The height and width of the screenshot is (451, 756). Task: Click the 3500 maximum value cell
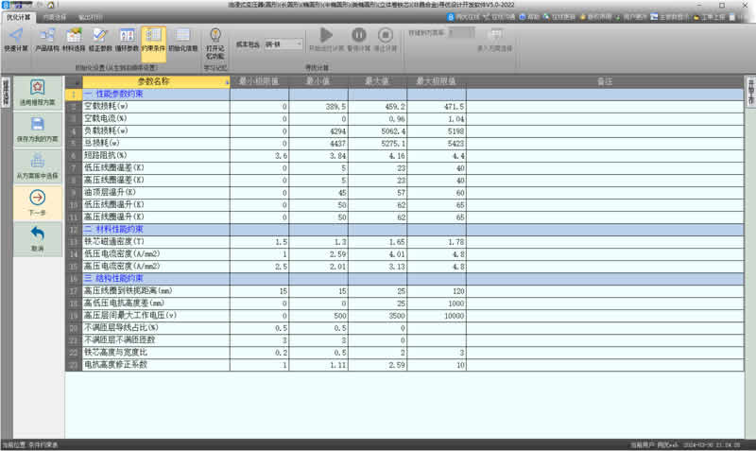click(377, 316)
